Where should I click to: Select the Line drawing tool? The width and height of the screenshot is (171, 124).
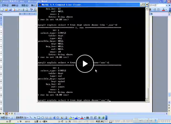click(31, 118)
